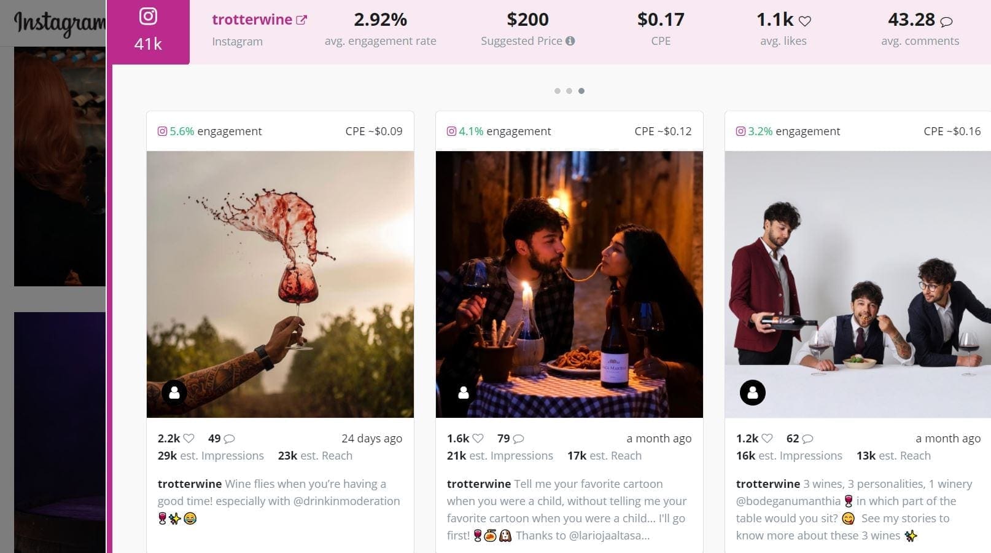Click the Instagram logo in pink badge
991x553 pixels.
[148, 16]
